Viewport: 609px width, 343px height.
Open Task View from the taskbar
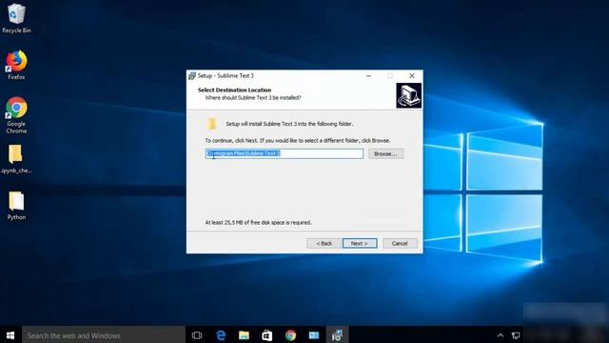tap(197, 335)
